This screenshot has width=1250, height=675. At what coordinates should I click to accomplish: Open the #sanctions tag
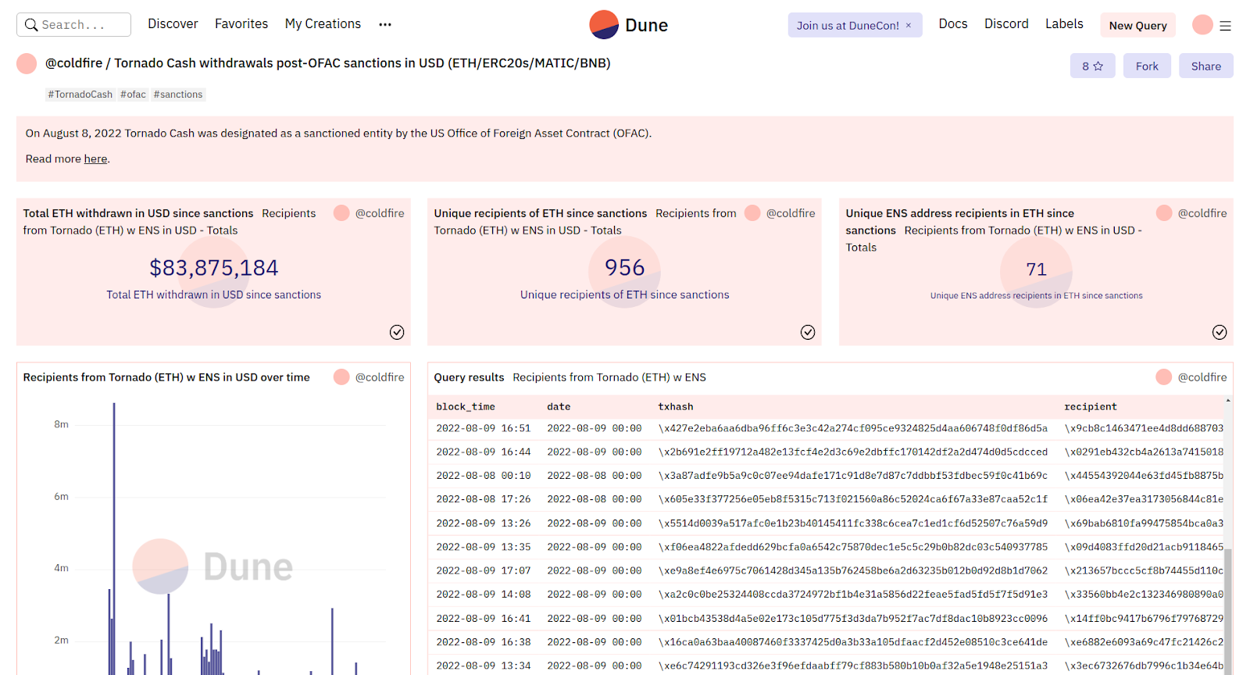(x=178, y=95)
